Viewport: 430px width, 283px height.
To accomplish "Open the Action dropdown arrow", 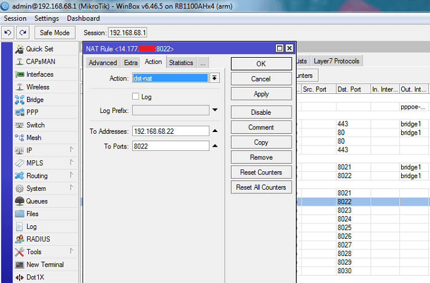I will click(x=214, y=78).
